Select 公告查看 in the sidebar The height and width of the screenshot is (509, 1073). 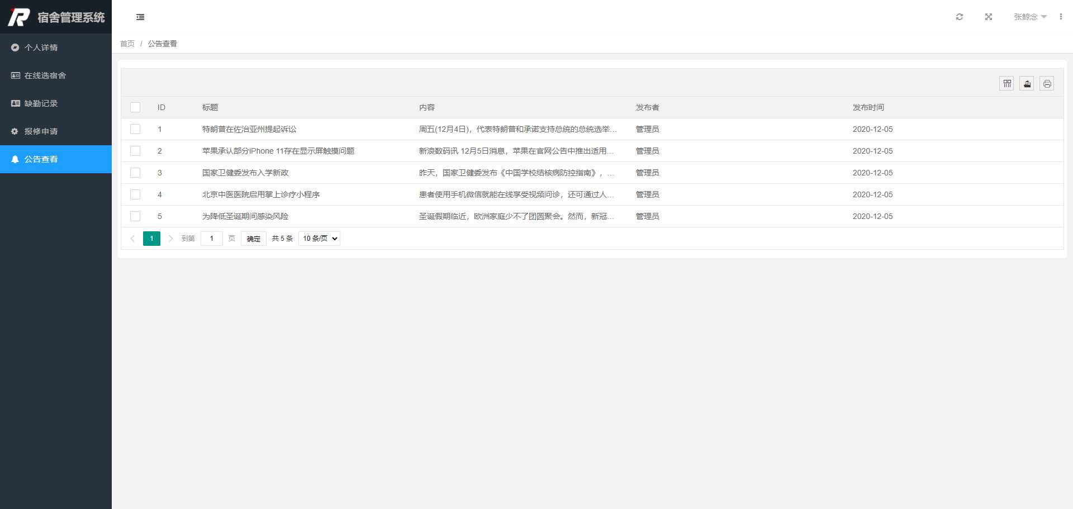pos(56,159)
